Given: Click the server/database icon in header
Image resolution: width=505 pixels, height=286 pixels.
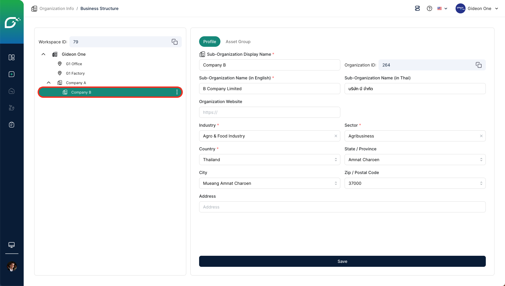Looking at the screenshot, I should (x=417, y=8).
